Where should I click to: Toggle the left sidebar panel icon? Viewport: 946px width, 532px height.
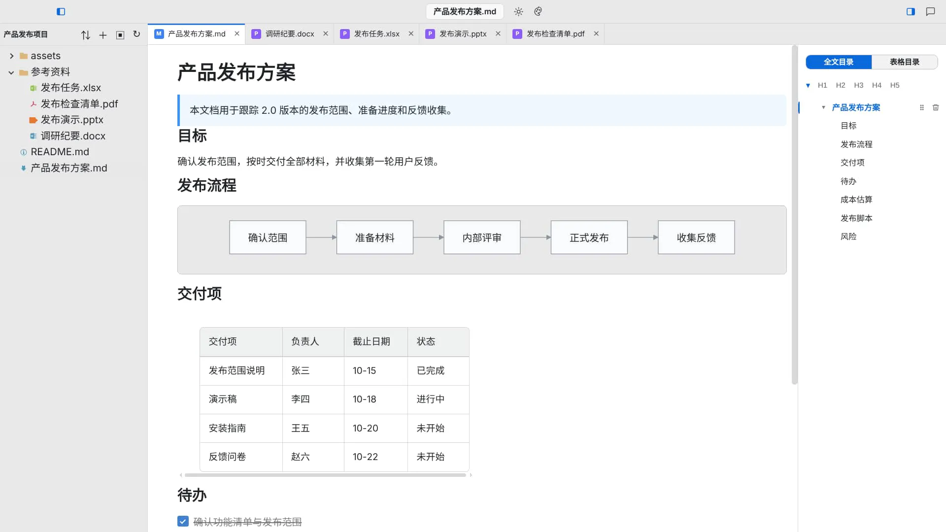pos(61,11)
